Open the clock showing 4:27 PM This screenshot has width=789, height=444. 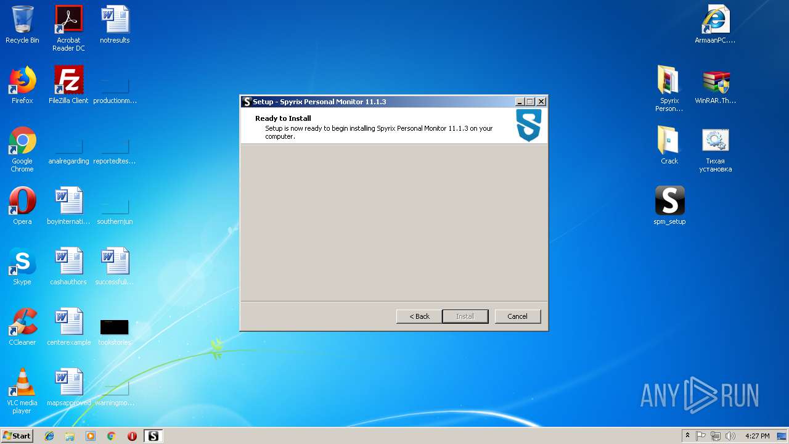click(x=757, y=436)
